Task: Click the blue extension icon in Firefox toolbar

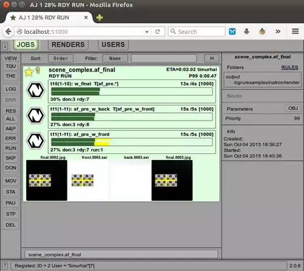Action: point(232,32)
